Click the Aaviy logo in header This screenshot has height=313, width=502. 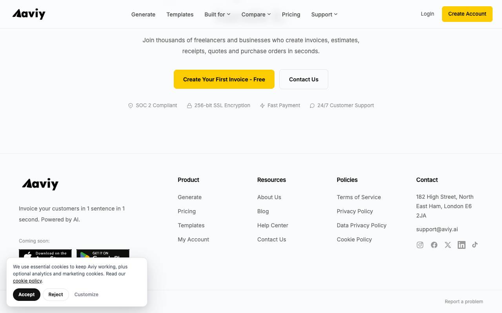[29, 14]
